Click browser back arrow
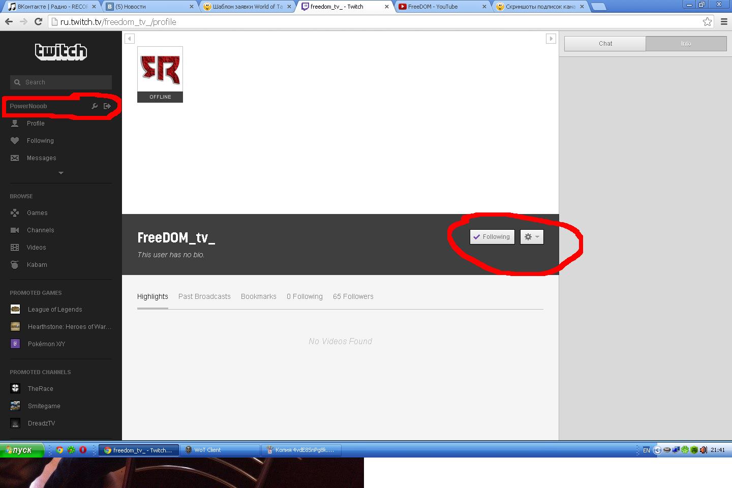Screen dimensions: 732x488 tap(9, 22)
